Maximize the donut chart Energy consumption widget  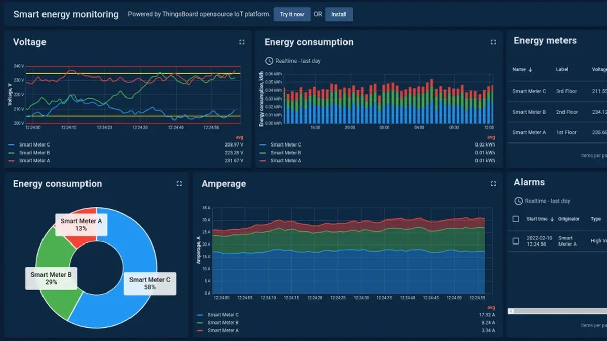tap(179, 184)
